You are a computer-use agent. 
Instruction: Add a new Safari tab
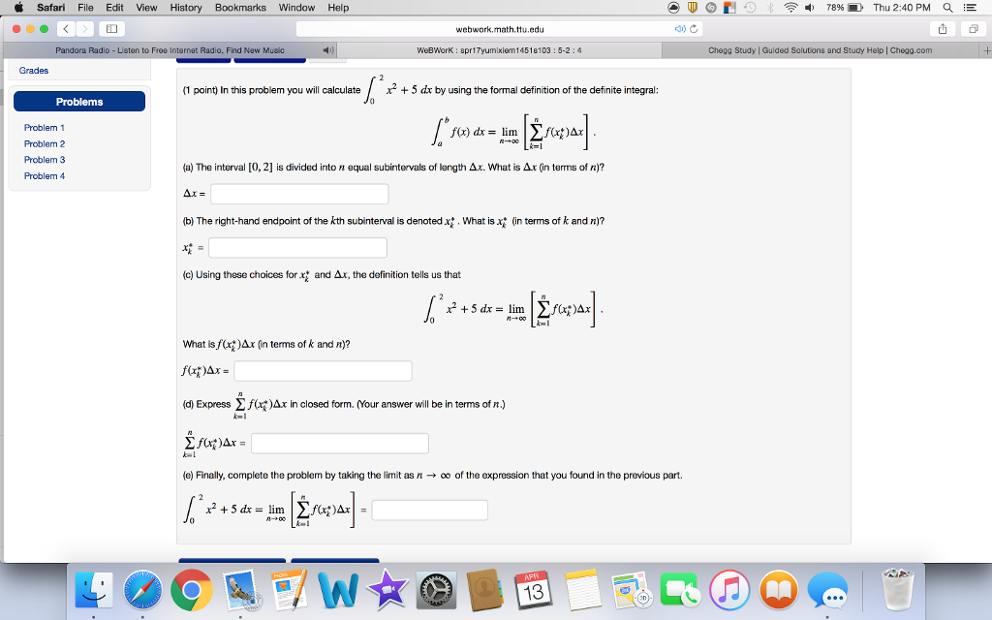coord(985,50)
